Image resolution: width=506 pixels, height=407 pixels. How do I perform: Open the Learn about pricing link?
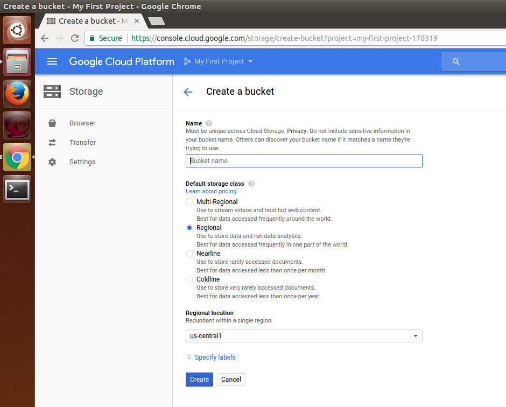click(x=211, y=192)
